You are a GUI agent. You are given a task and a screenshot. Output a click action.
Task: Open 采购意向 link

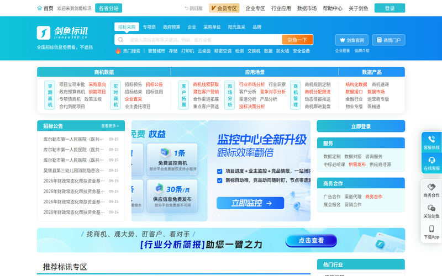pos(97,84)
